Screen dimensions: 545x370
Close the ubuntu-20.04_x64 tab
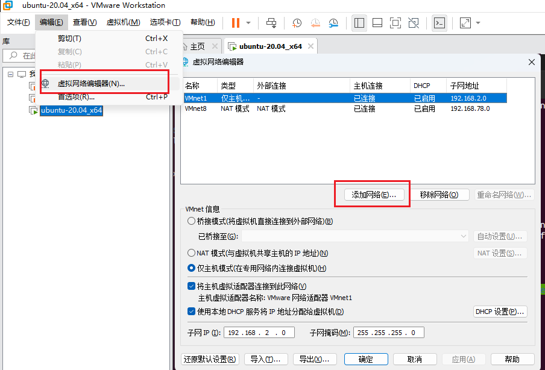310,46
